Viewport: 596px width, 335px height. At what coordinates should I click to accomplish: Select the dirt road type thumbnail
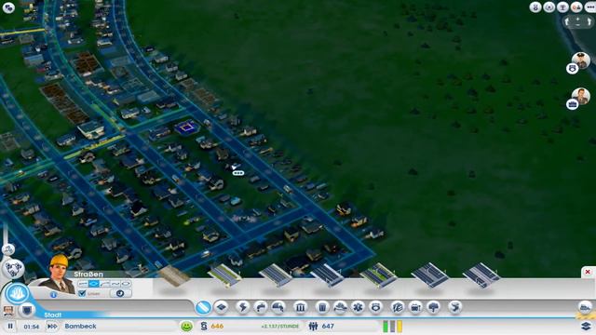click(174, 275)
